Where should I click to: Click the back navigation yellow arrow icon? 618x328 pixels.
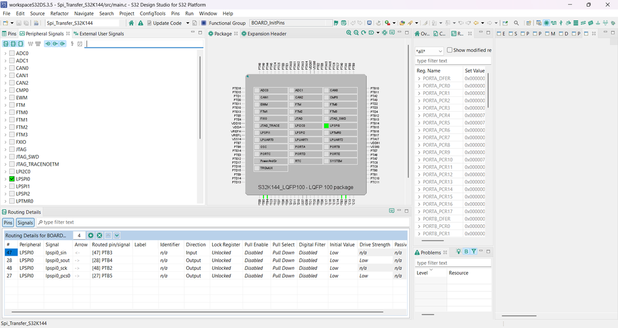pos(476,23)
